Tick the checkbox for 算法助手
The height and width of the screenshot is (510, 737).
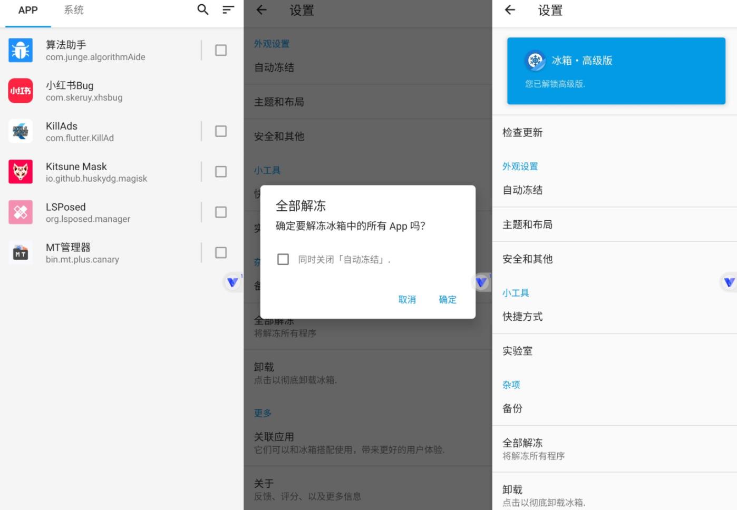[x=221, y=51]
